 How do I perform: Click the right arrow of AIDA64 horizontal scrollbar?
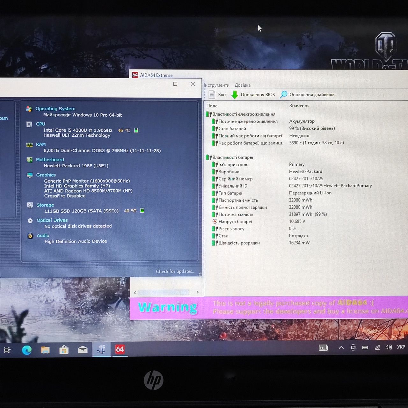point(198,292)
